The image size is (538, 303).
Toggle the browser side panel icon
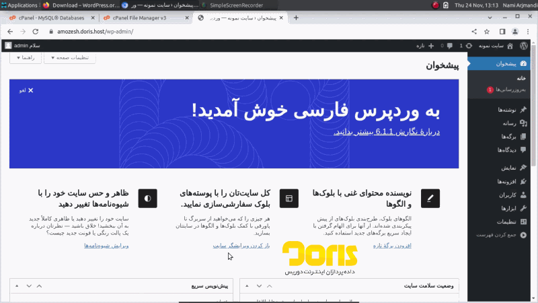click(502, 32)
